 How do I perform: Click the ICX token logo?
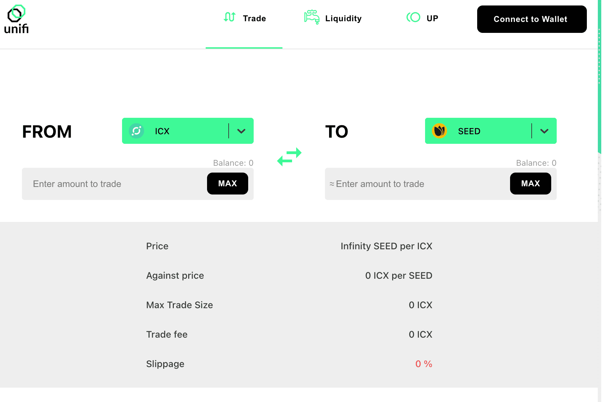click(x=136, y=131)
